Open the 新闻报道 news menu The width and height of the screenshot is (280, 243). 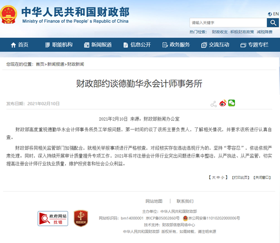pyautogui.click(x=98, y=45)
